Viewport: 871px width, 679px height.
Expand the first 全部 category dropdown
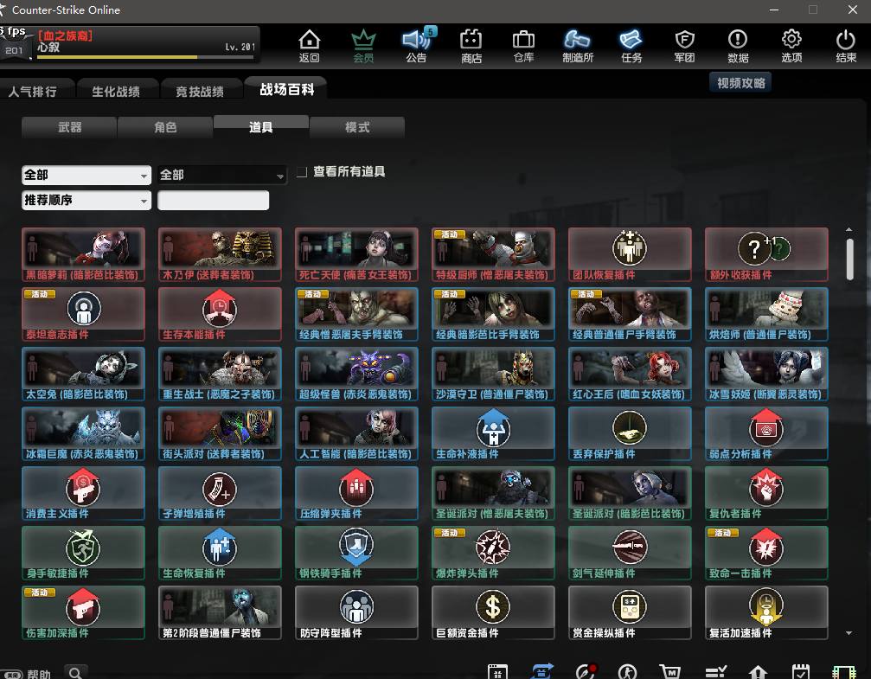click(x=86, y=175)
